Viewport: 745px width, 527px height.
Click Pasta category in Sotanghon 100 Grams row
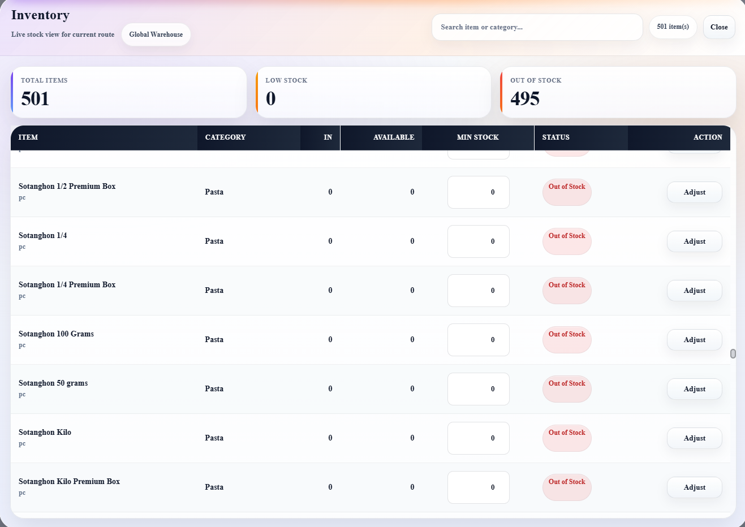pos(214,340)
